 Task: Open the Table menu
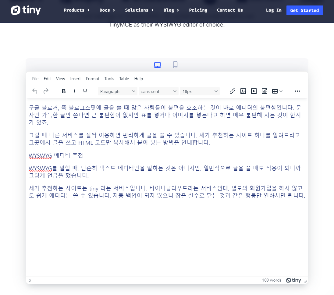tap(124, 79)
